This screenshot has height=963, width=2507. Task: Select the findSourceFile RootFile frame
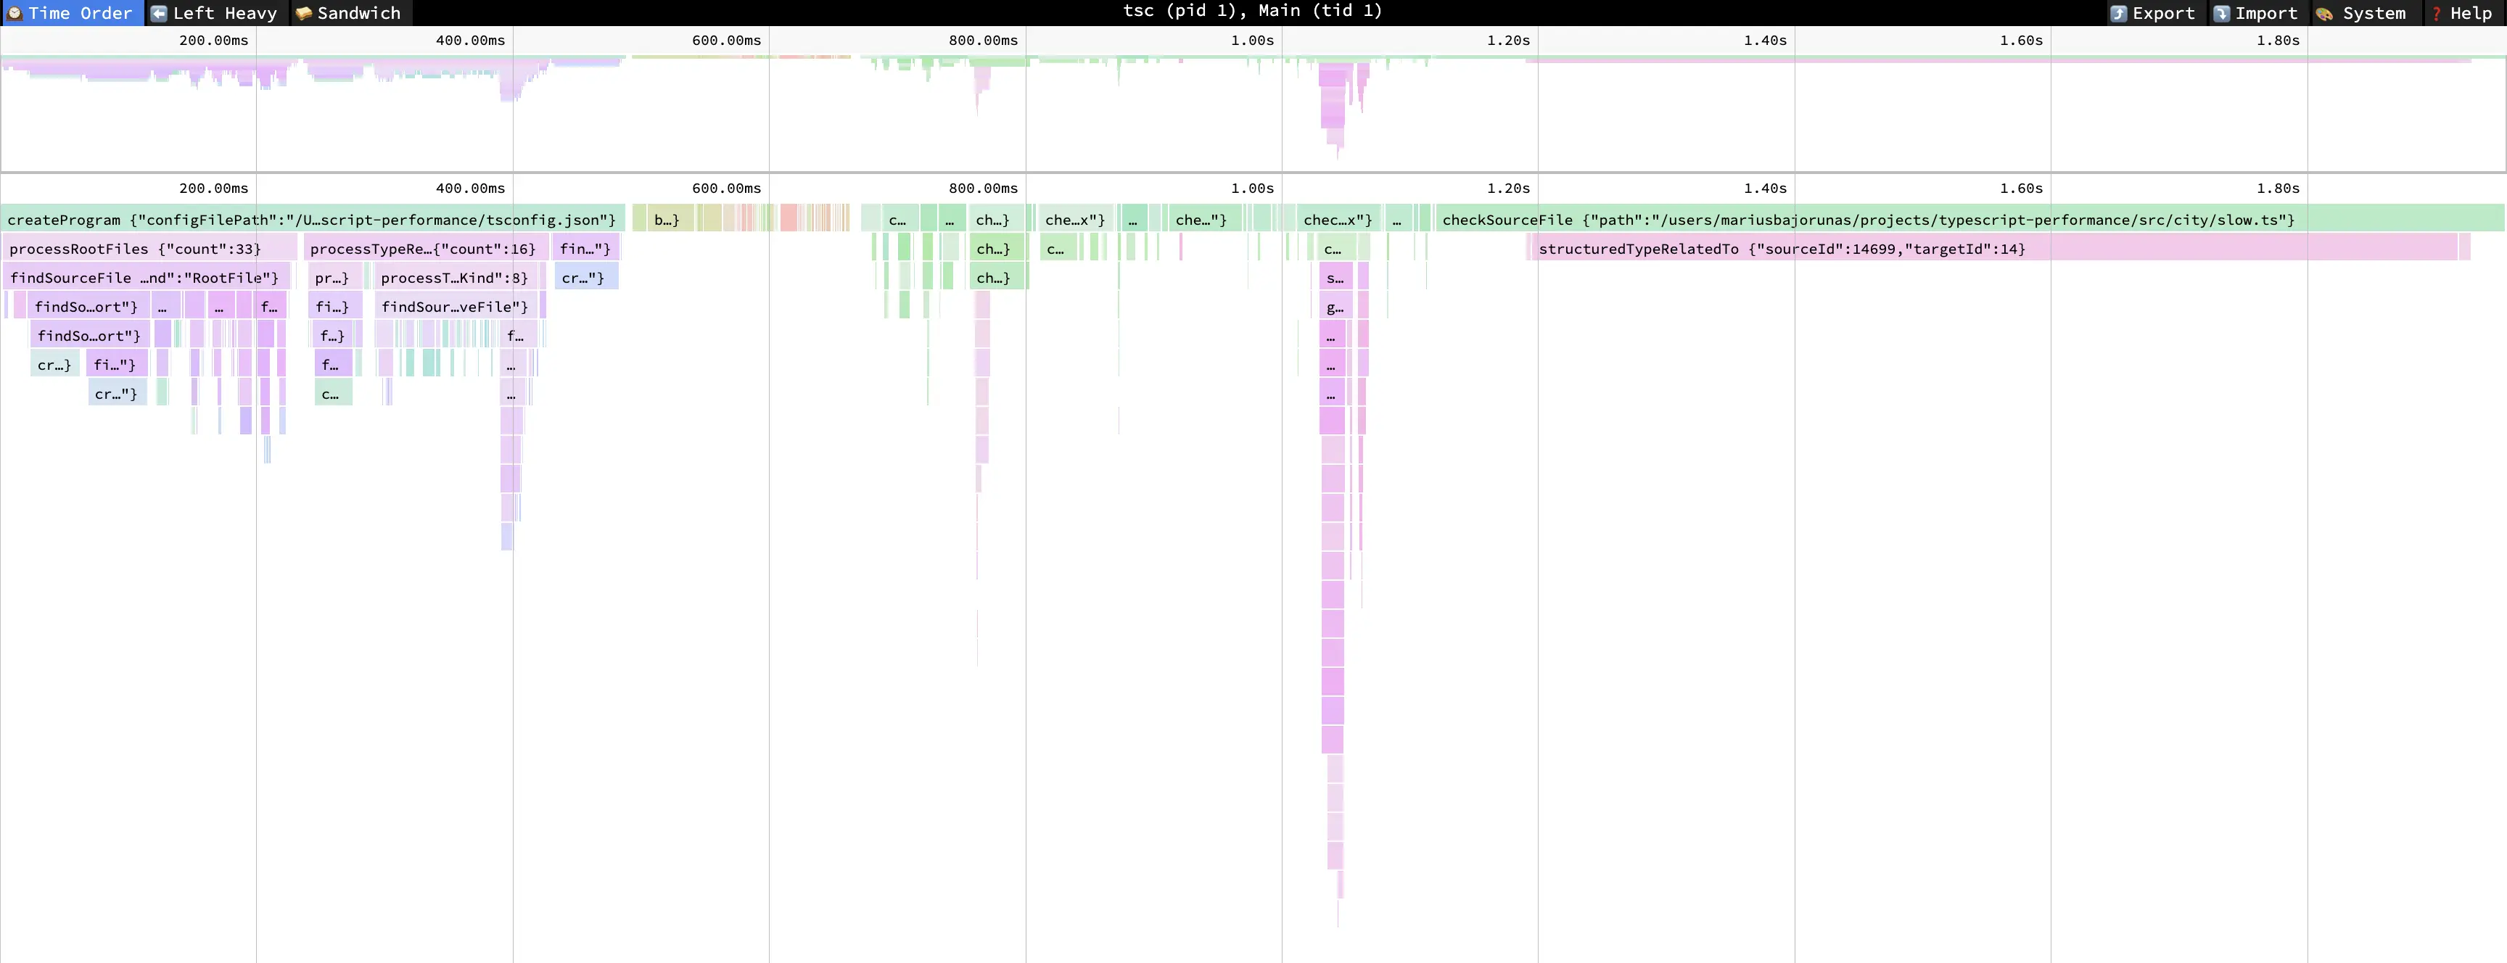146,277
